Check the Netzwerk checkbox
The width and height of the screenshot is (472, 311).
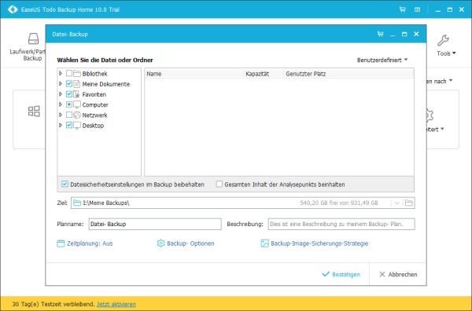pos(69,115)
